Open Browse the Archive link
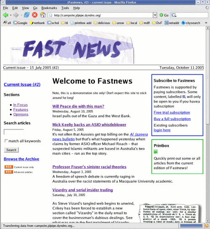Screen dimensions: 210x229 click(x=21, y=159)
